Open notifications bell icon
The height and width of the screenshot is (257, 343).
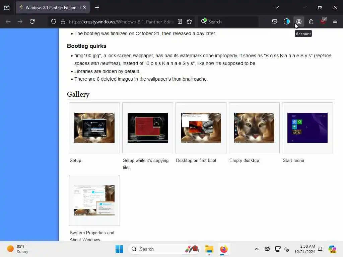(x=320, y=249)
